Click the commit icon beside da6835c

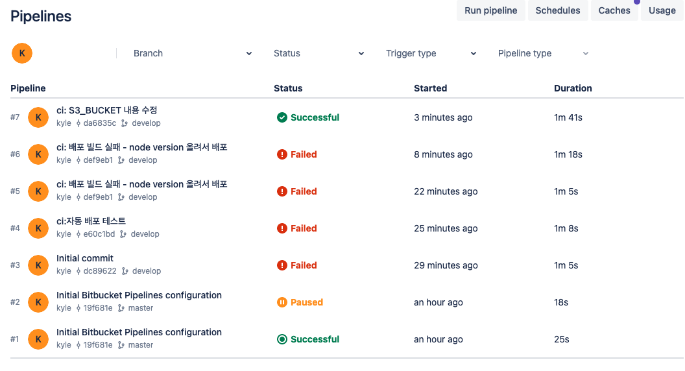coord(78,123)
